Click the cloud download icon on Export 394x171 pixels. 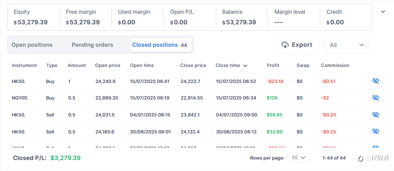click(x=285, y=45)
